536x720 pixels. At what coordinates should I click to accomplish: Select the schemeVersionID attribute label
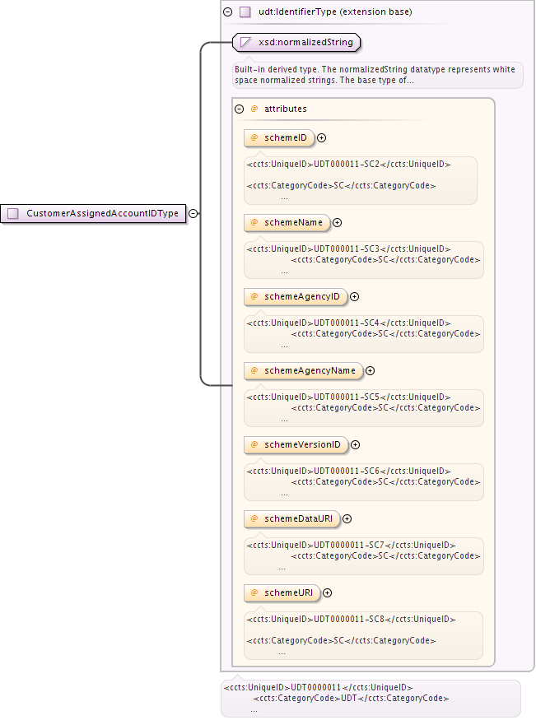click(x=303, y=444)
